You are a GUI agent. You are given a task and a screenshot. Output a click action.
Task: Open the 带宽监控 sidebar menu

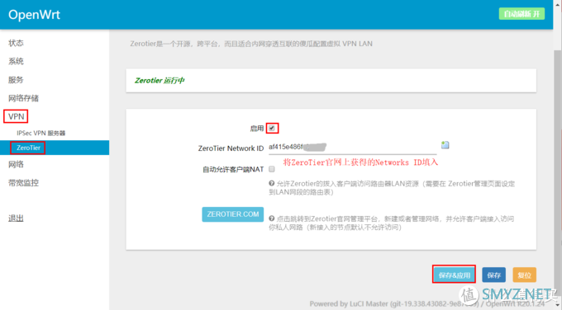[23, 183]
